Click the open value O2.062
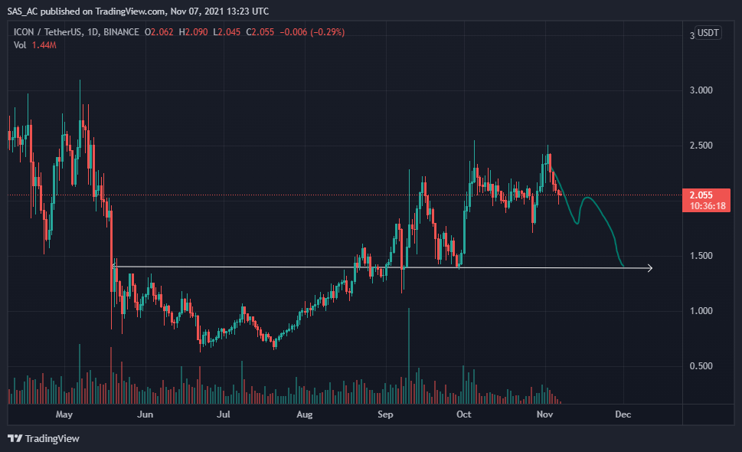Screen dimensions: 742x452 tap(159, 32)
